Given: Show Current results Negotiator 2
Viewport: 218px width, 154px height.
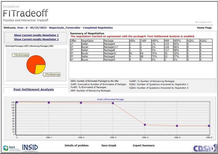Looking at the screenshot, I should click(36, 39).
